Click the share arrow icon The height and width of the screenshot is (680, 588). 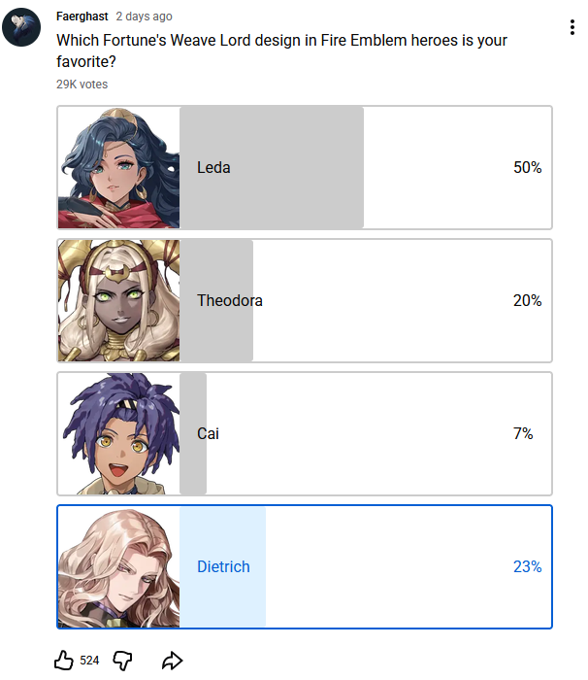[x=172, y=661]
